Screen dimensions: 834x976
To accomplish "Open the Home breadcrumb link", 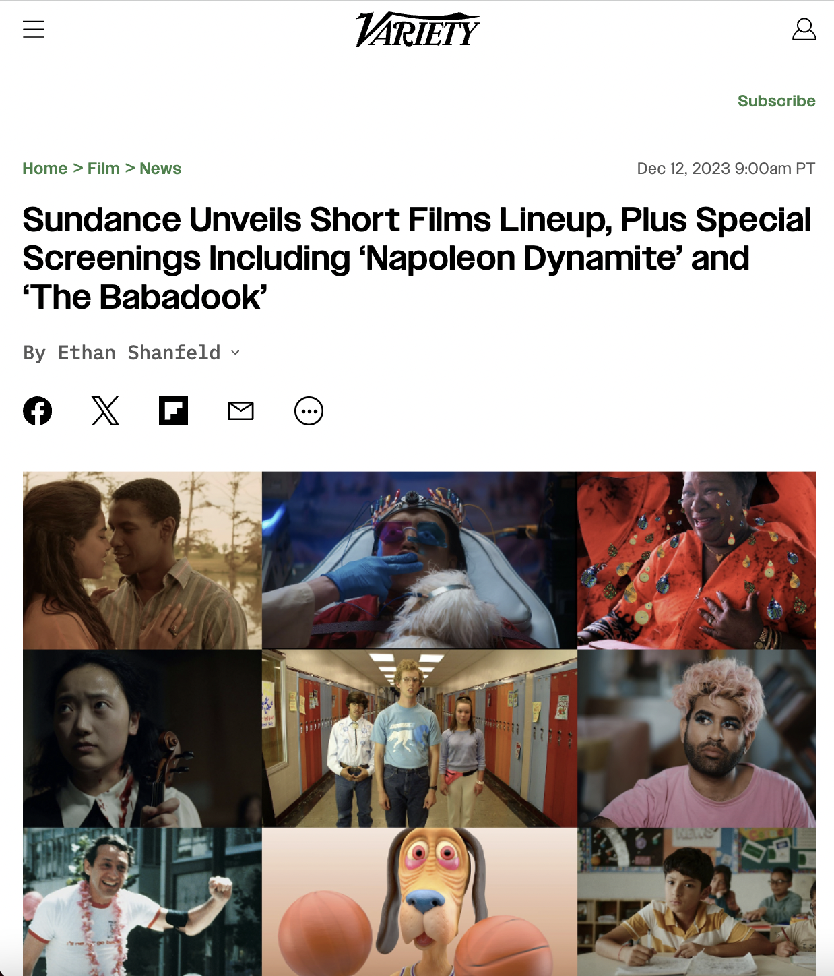I will click(x=45, y=169).
